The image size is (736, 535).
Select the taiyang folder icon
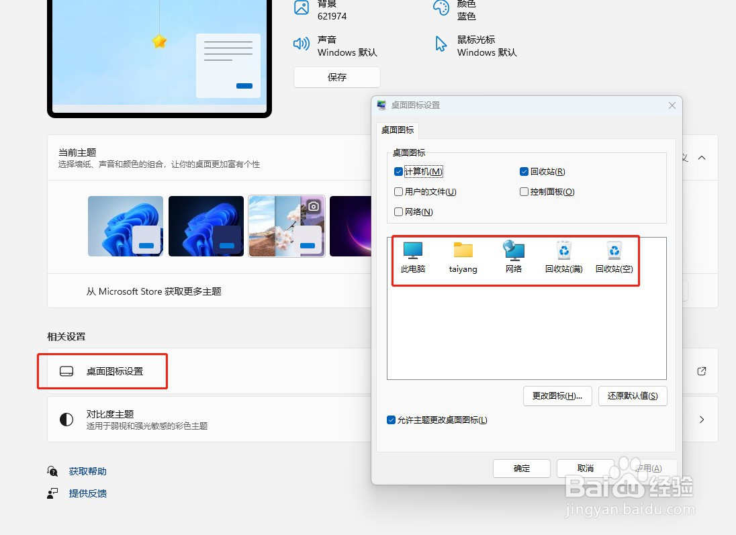tap(463, 257)
